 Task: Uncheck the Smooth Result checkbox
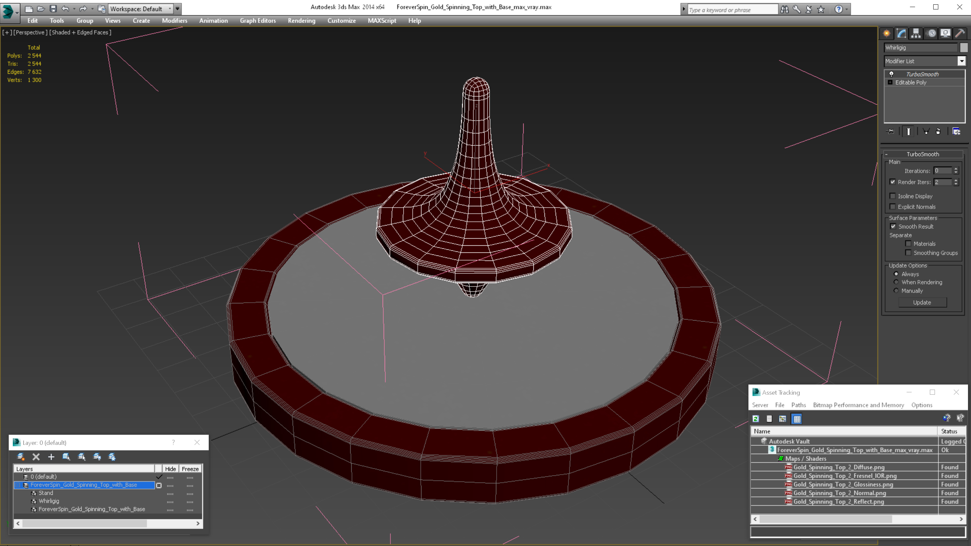[x=893, y=226]
